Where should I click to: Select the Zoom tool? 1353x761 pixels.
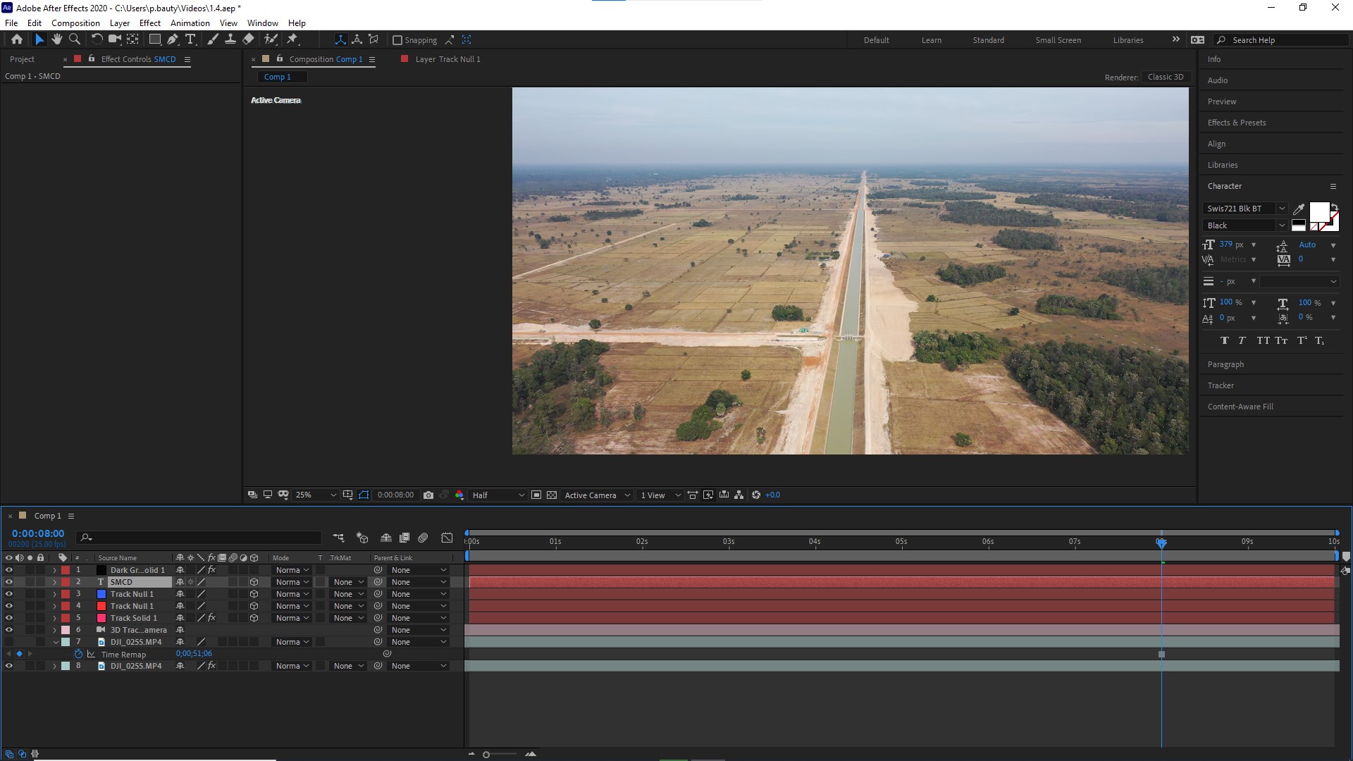(74, 39)
